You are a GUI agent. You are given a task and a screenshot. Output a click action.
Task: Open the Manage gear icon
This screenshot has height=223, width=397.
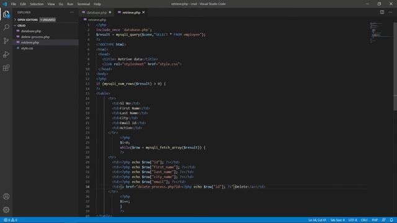click(x=6, y=209)
